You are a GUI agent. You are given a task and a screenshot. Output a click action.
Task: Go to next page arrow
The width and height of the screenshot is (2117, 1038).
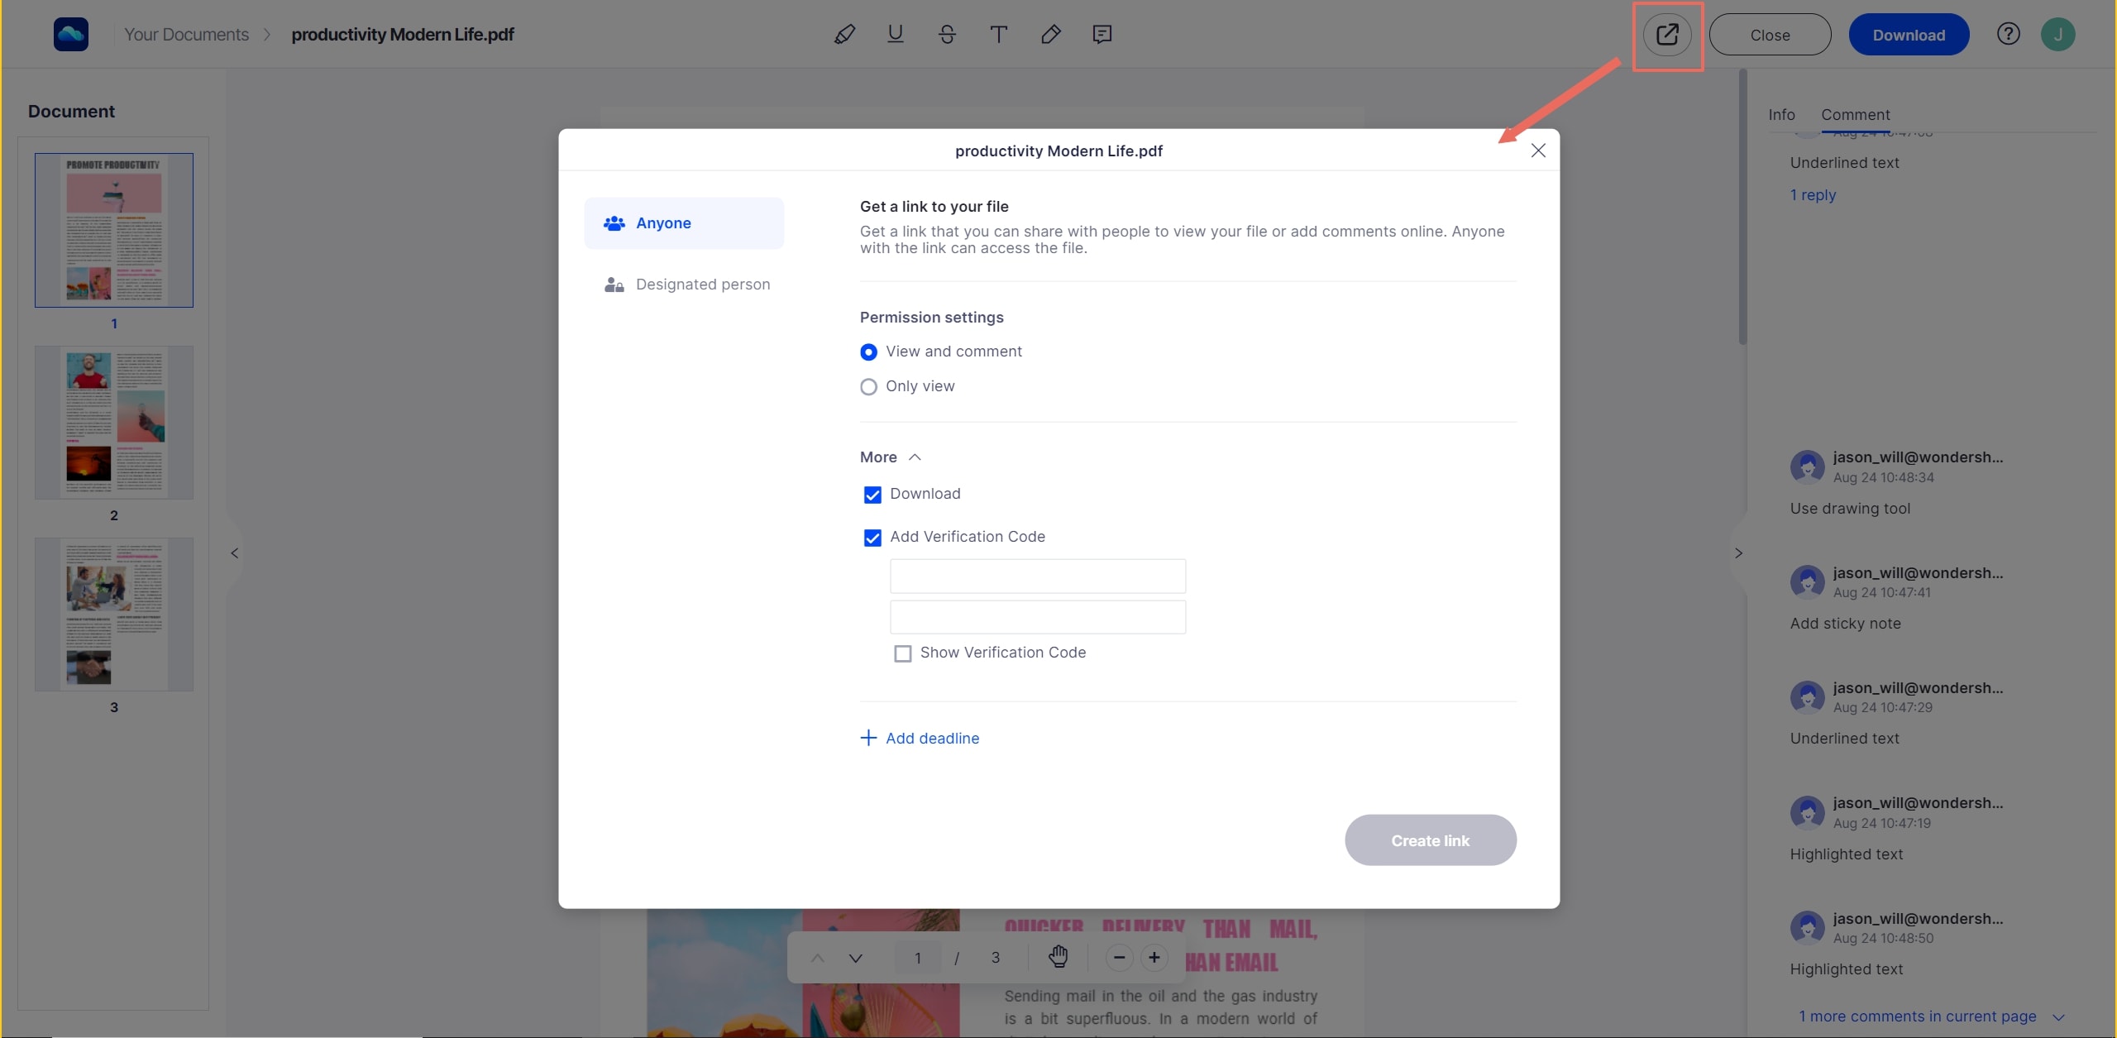[x=856, y=958]
